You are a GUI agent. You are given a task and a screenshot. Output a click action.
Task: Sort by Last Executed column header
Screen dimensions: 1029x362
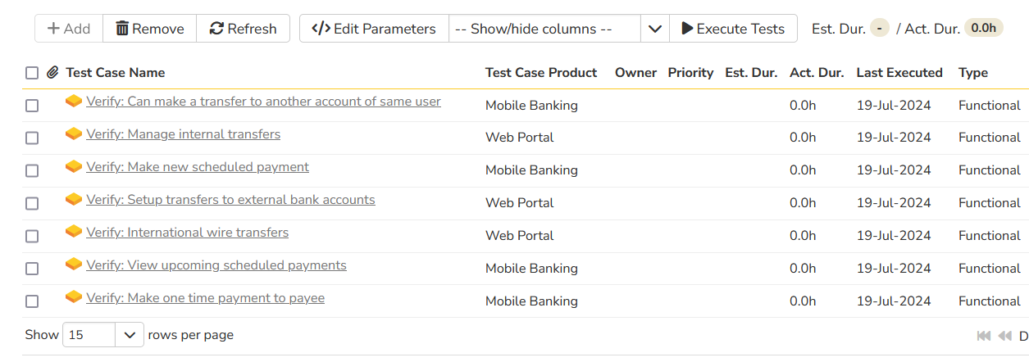[x=899, y=73]
